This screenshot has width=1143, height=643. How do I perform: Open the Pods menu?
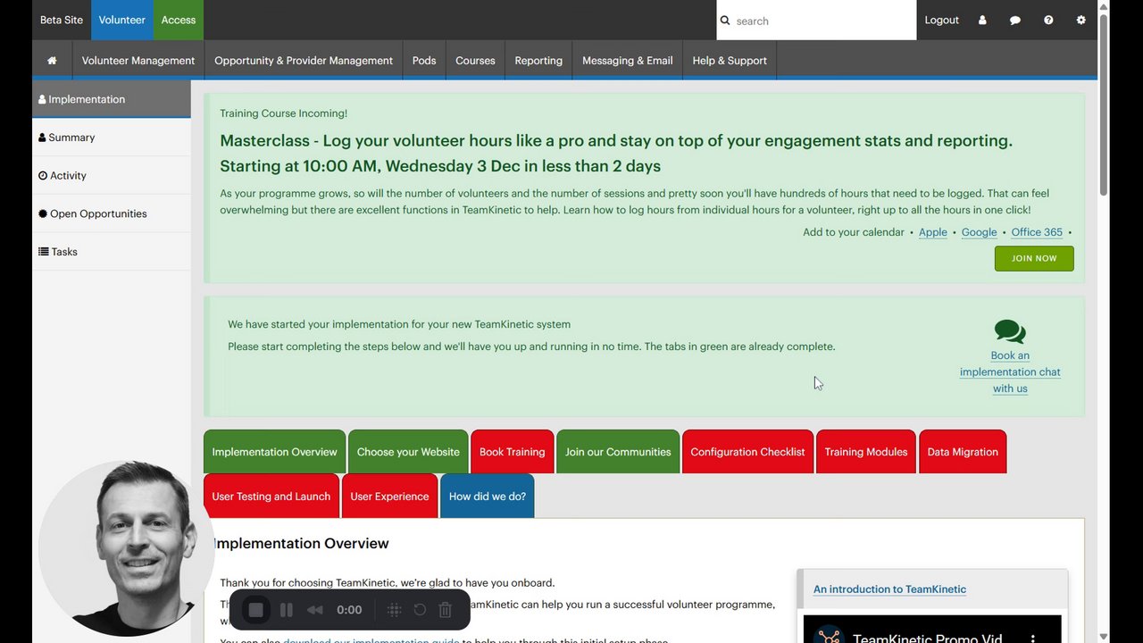click(x=424, y=61)
